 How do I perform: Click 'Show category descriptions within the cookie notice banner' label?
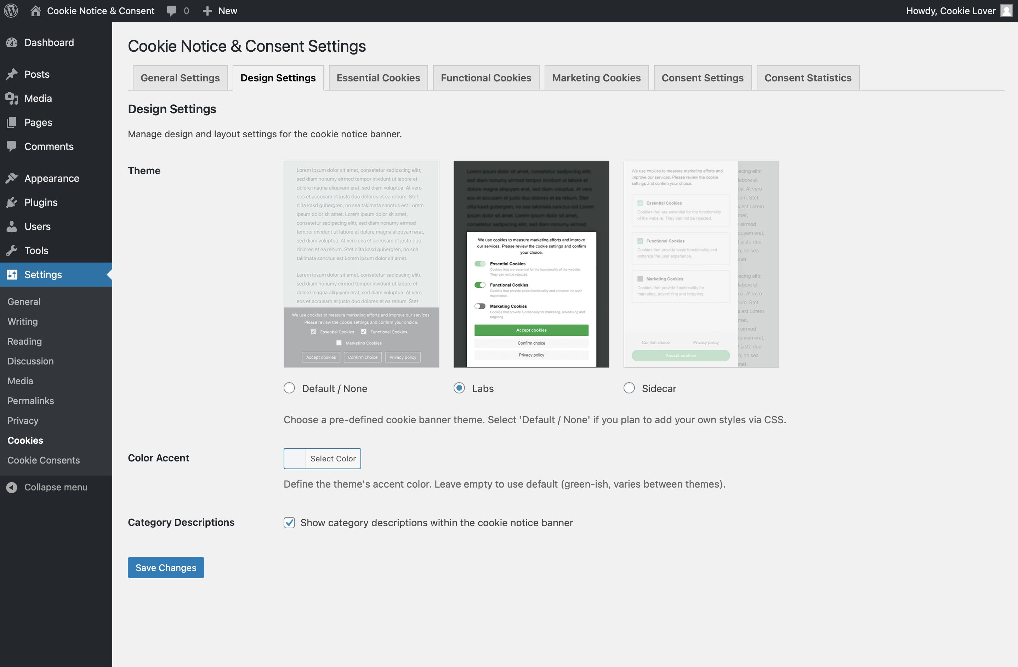click(436, 523)
